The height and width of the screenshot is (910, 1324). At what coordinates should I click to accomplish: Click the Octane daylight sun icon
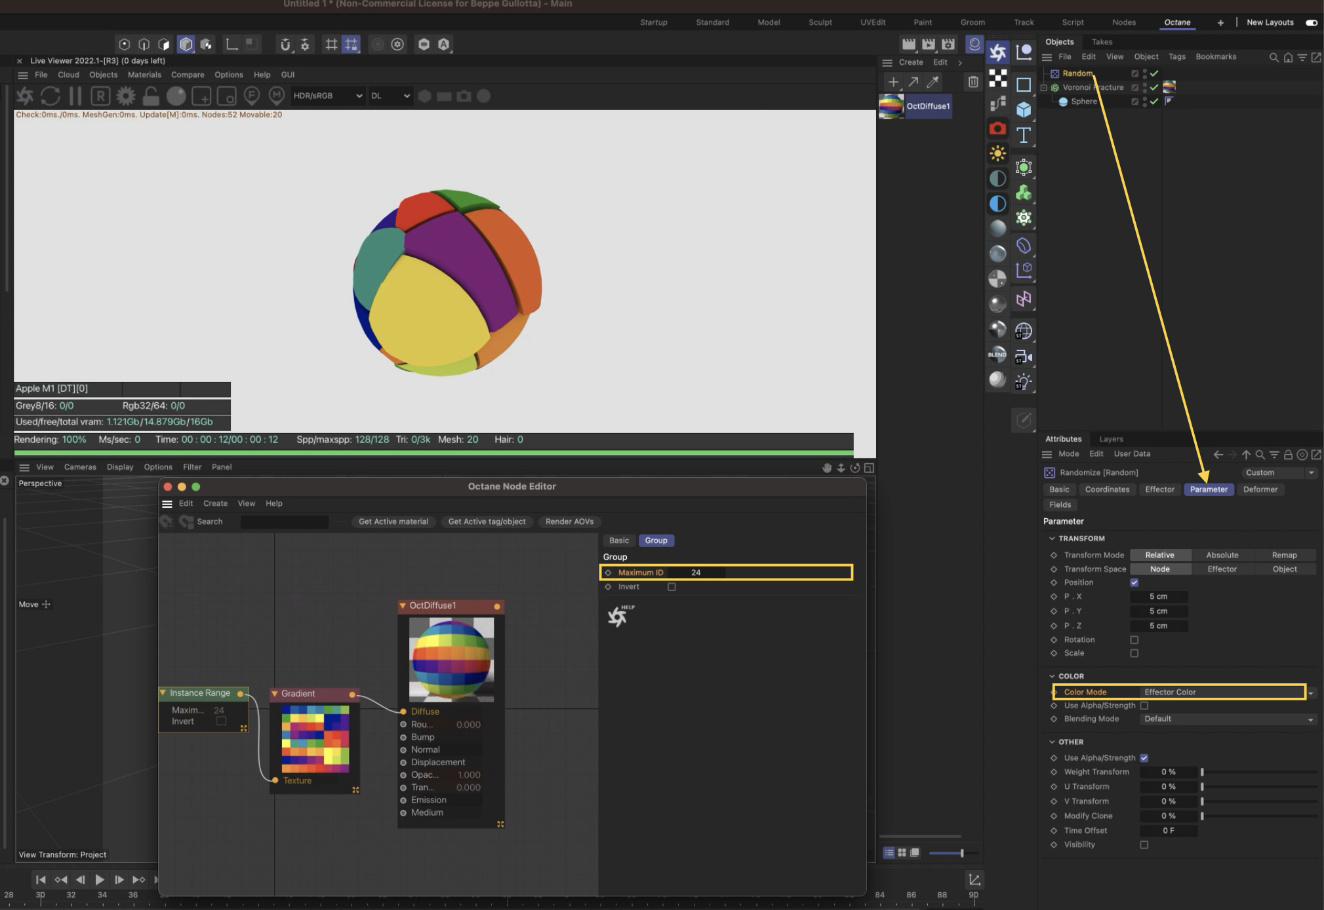(997, 154)
